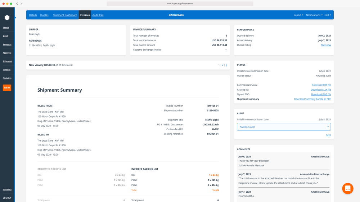Expand the Awaiting audit status dropdown
This screenshot has height=202, width=360.
284,127
